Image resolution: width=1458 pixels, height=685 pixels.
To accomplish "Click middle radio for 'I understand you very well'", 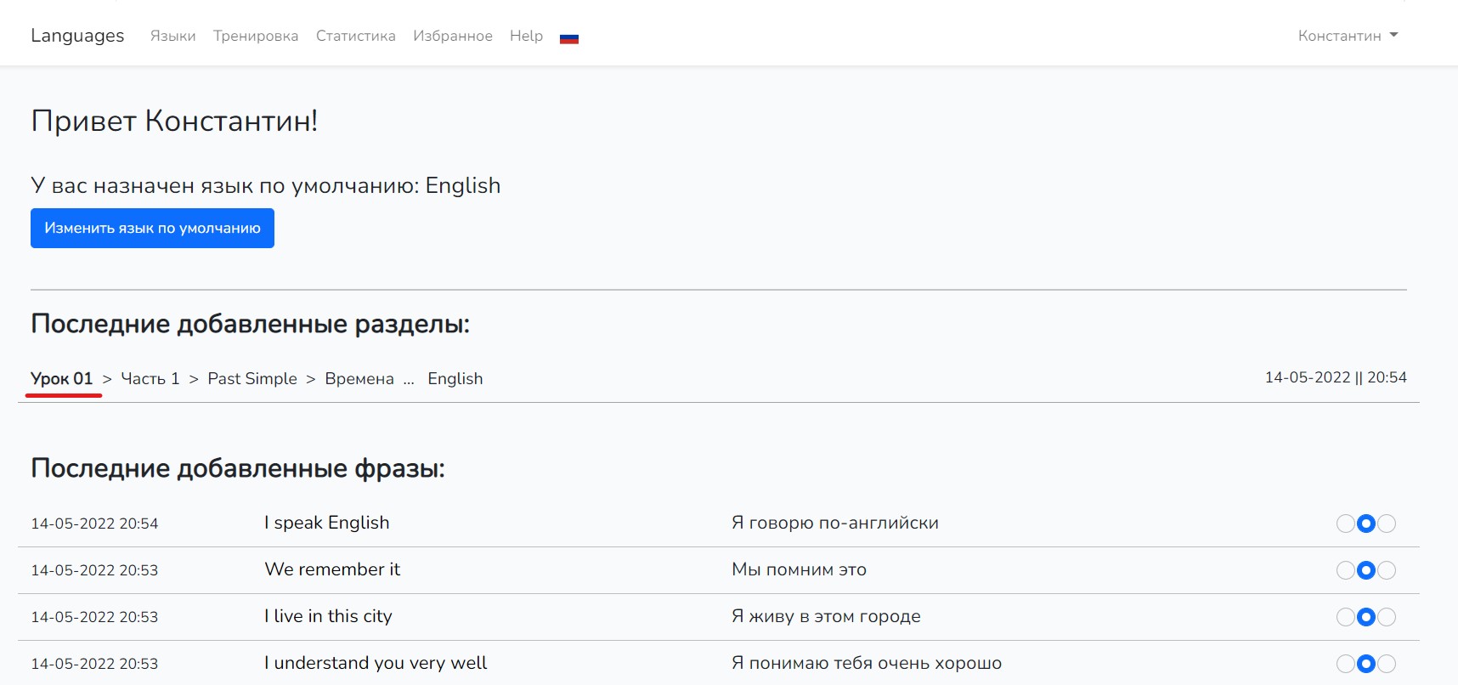I will [1366, 664].
